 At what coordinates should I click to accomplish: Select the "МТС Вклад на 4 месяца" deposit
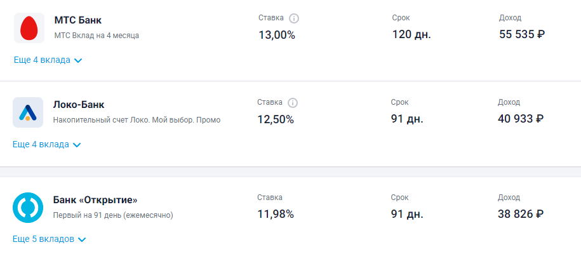(x=97, y=36)
